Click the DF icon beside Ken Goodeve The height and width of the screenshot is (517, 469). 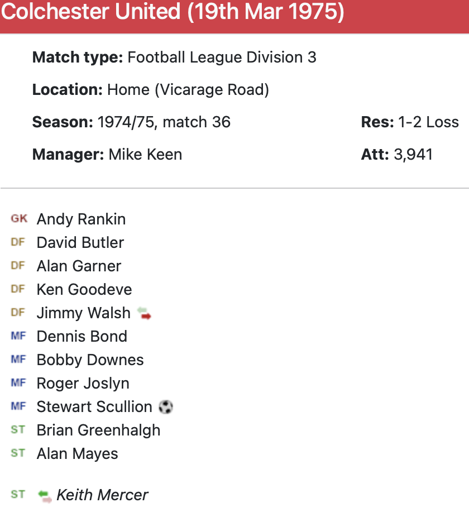click(x=18, y=289)
